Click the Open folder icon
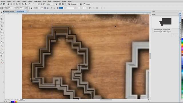This screenshot has height=103, width=183. tap(4, 4)
